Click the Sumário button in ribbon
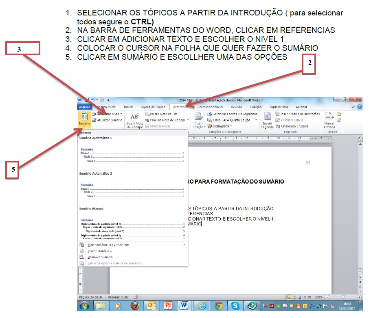This screenshot has width=371, height=318. click(84, 119)
